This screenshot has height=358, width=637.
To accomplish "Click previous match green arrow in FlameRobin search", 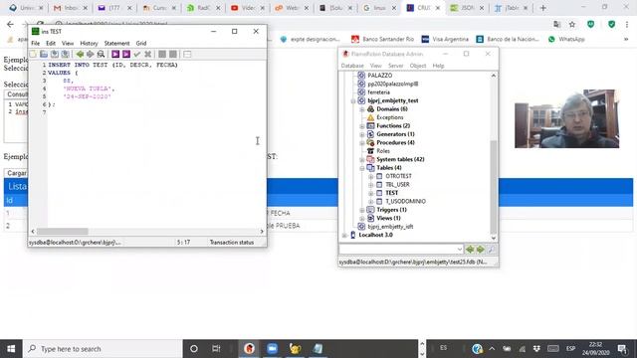I will click(x=470, y=250).
